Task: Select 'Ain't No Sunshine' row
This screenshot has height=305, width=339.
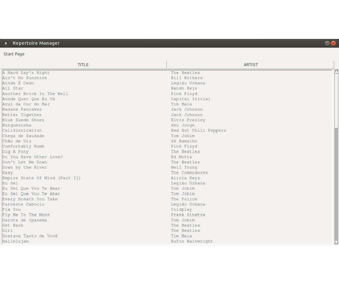Action: pyautogui.click(x=25, y=78)
